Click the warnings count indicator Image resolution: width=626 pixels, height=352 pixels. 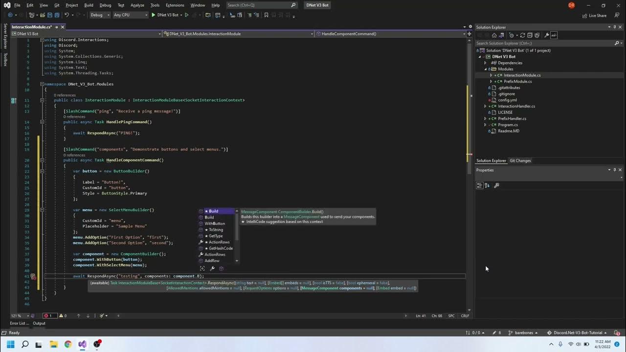tap(63, 316)
